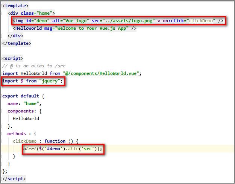Click the opening <template> tag line

point(15,6)
